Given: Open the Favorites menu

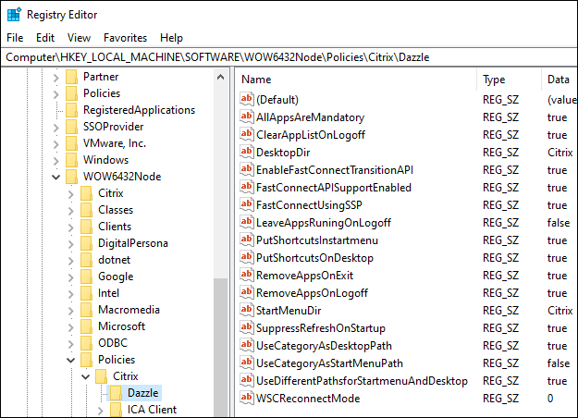Looking at the screenshot, I should [125, 38].
